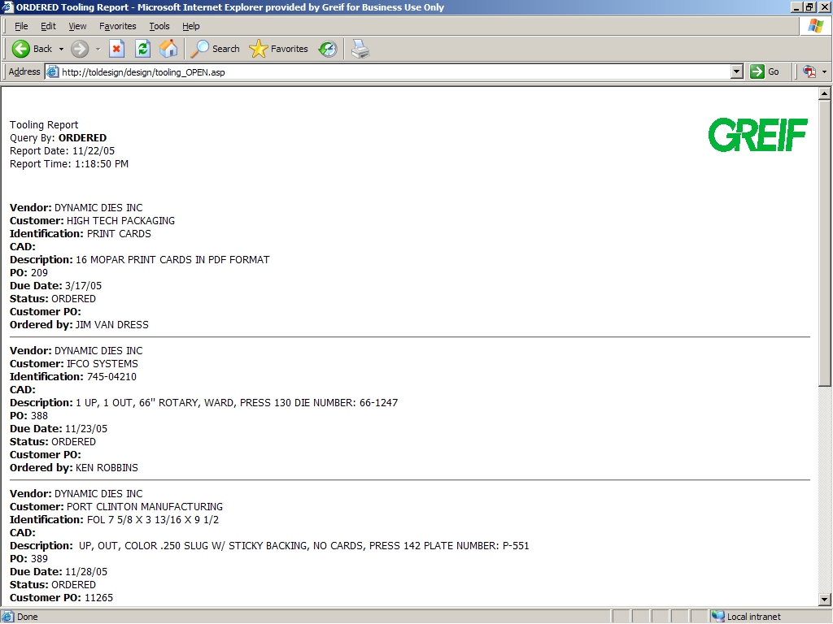
Task: Click customer 'HIGH TECH PACKAGING' text
Action: 120,221
